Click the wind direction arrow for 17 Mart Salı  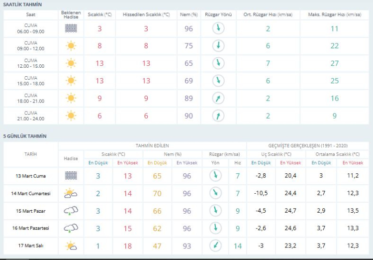(215, 246)
